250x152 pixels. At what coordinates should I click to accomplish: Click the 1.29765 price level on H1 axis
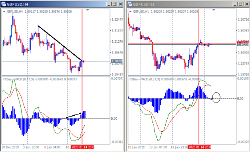(243, 63)
